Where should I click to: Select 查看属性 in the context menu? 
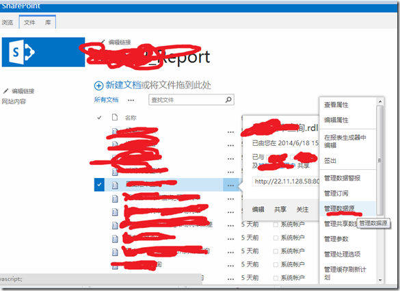336,105
